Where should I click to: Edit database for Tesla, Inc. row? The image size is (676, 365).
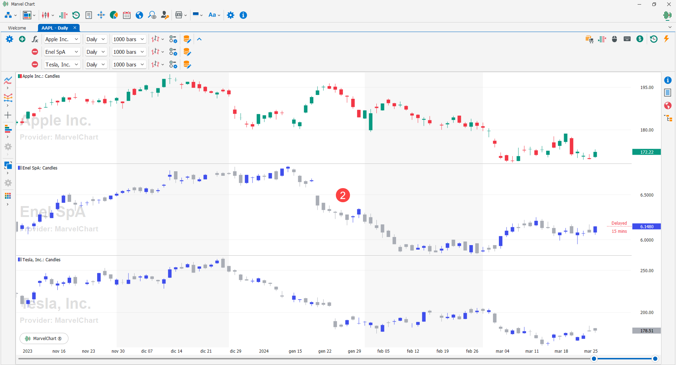point(187,64)
